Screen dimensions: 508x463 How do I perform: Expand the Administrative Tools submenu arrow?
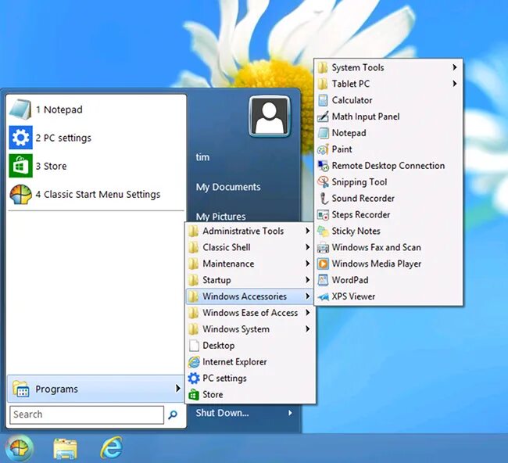click(307, 231)
